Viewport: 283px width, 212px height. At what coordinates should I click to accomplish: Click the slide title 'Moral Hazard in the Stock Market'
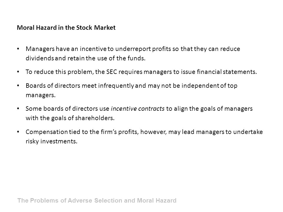click(x=66, y=28)
